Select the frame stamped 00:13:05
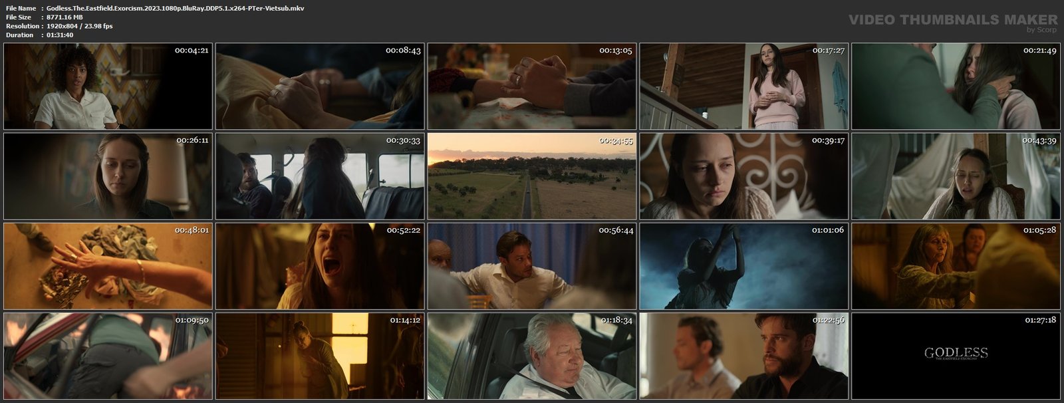This screenshot has height=403, width=1064. coord(532,86)
